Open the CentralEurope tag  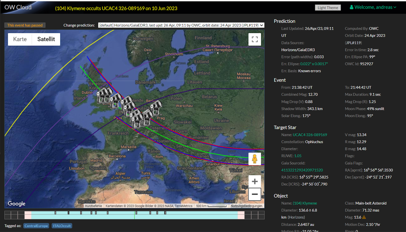[36, 226]
